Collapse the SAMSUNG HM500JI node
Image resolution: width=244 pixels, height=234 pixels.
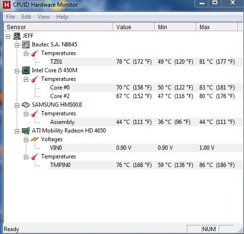[17, 105]
